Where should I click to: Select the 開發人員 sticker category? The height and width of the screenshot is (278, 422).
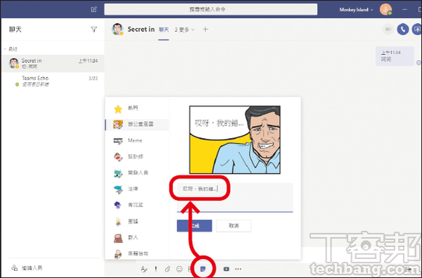click(x=137, y=172)
